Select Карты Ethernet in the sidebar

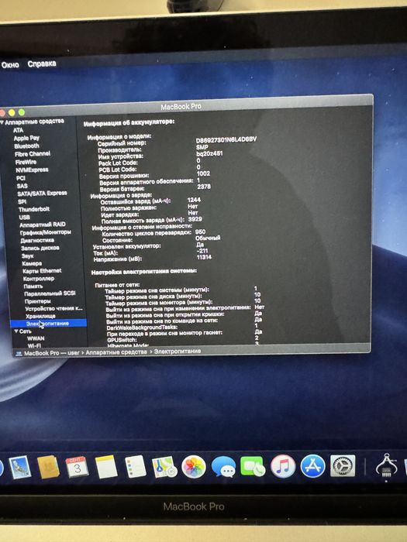42,271
